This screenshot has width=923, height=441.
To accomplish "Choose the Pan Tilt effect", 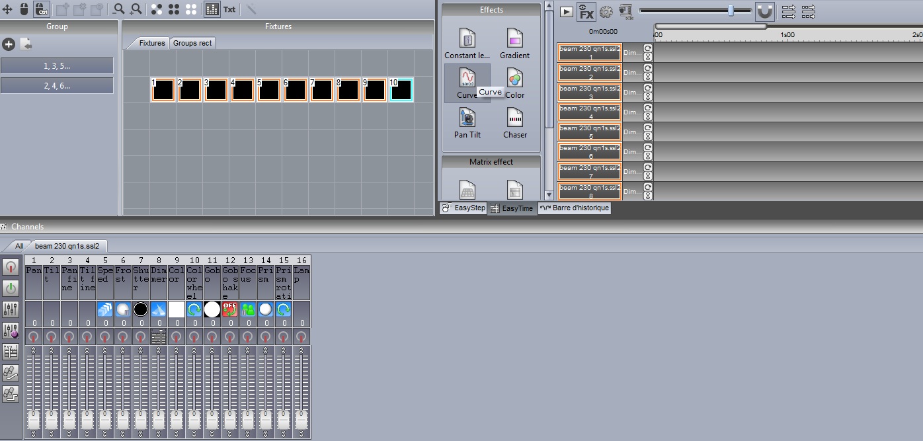I will click(x=467, y=118).
